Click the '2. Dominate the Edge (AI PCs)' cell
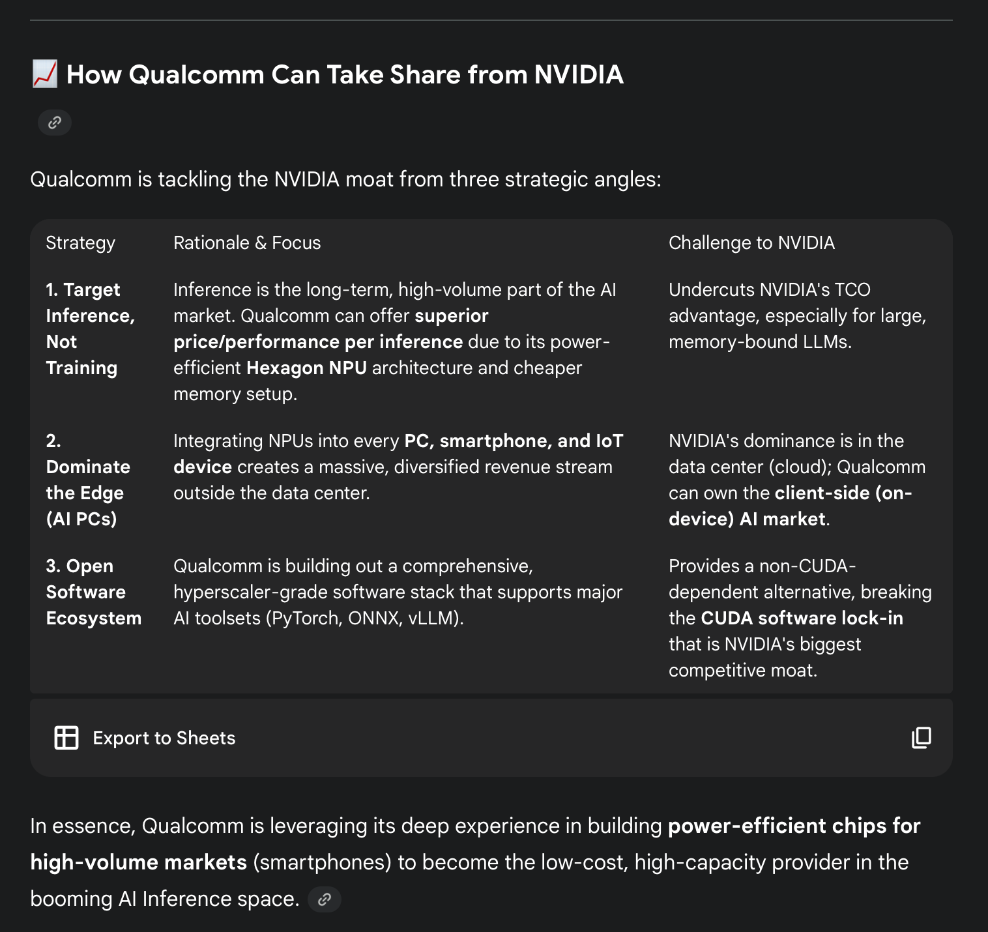 pyautogui.click(x=88, y=480)
